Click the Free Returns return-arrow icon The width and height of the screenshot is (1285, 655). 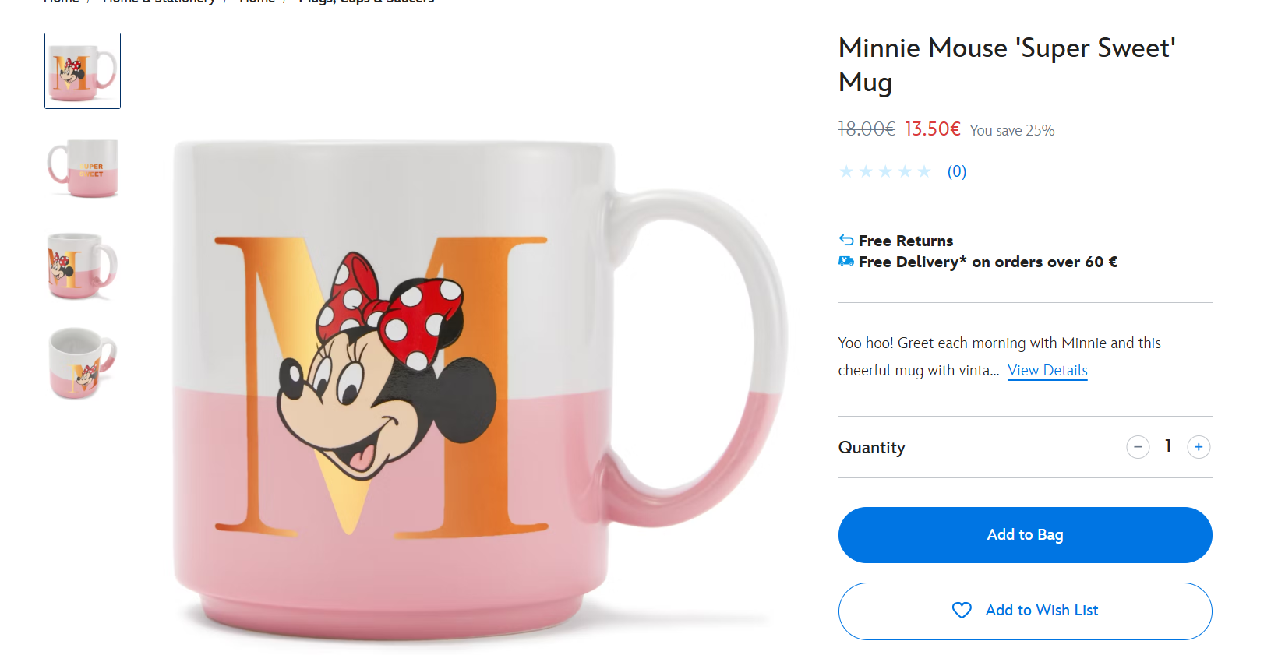point(845,241)
